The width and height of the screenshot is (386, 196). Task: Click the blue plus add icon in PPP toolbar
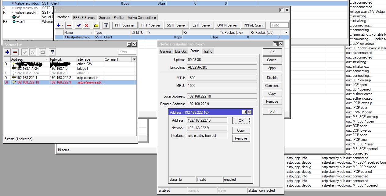[59, 25]
